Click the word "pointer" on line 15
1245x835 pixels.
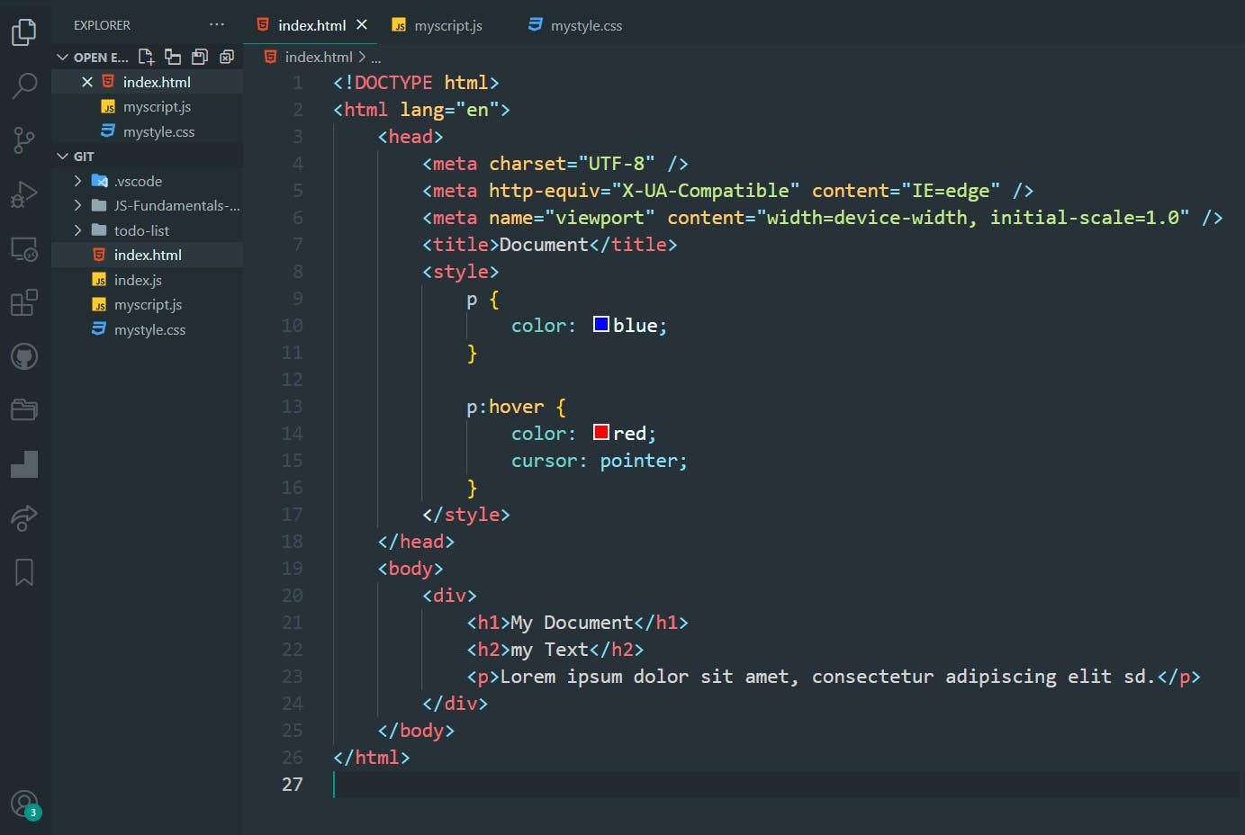[x=639, y=461]
